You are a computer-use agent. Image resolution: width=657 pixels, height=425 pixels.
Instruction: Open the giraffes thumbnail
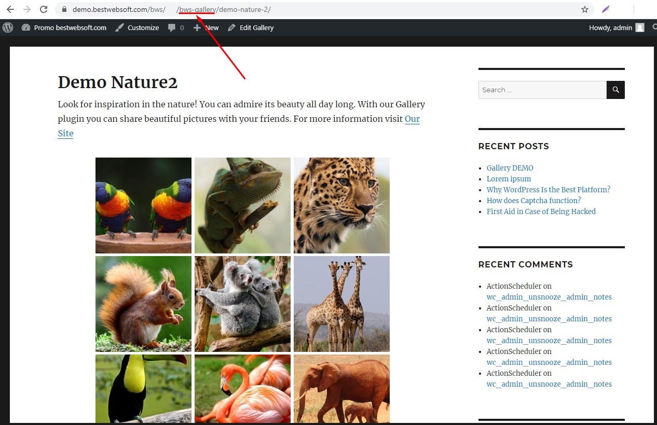click(x=341, y=304)
